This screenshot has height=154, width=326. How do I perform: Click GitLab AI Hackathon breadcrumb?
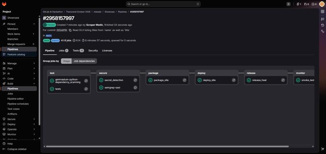(53, 12)
